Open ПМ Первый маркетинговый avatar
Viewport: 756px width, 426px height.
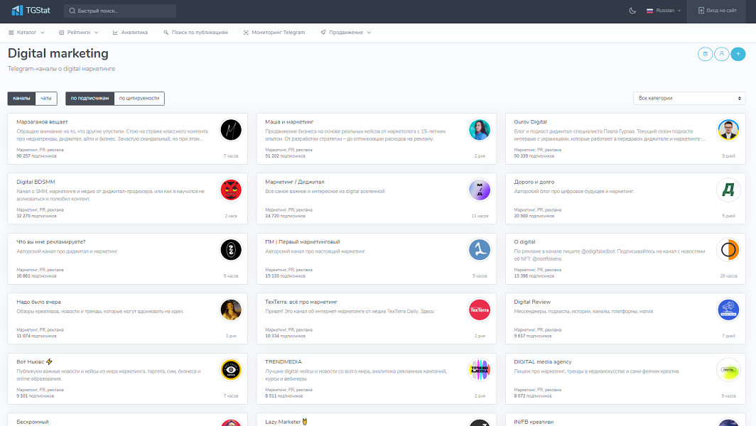pyautogui.click(x=479, y=250)
